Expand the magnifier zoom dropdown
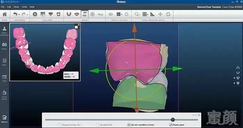Viewport: 243px width, 128px height. tap(140, 15)
